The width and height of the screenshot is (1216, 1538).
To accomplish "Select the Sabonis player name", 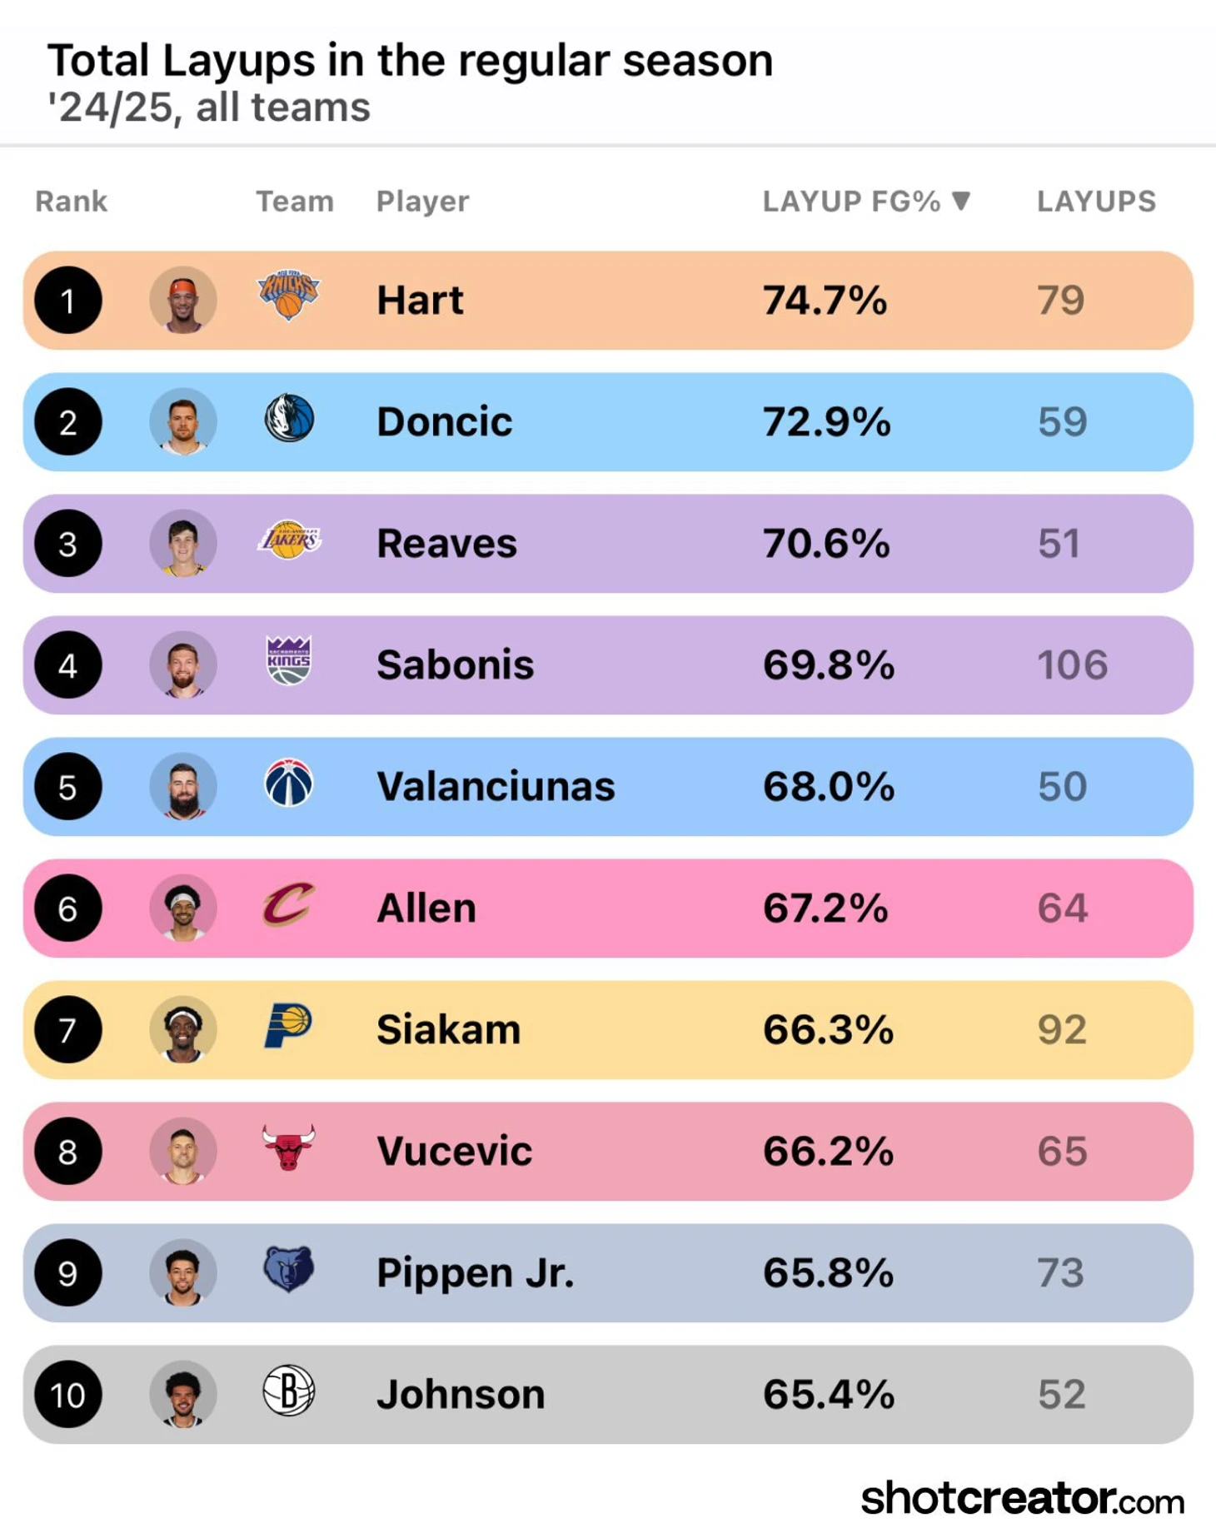I will pos(455,665).
